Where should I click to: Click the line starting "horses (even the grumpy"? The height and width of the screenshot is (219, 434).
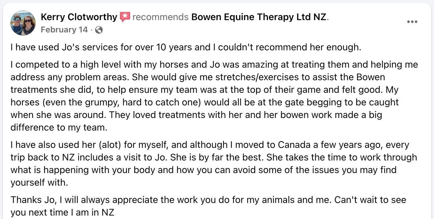(x=204, y=102)
